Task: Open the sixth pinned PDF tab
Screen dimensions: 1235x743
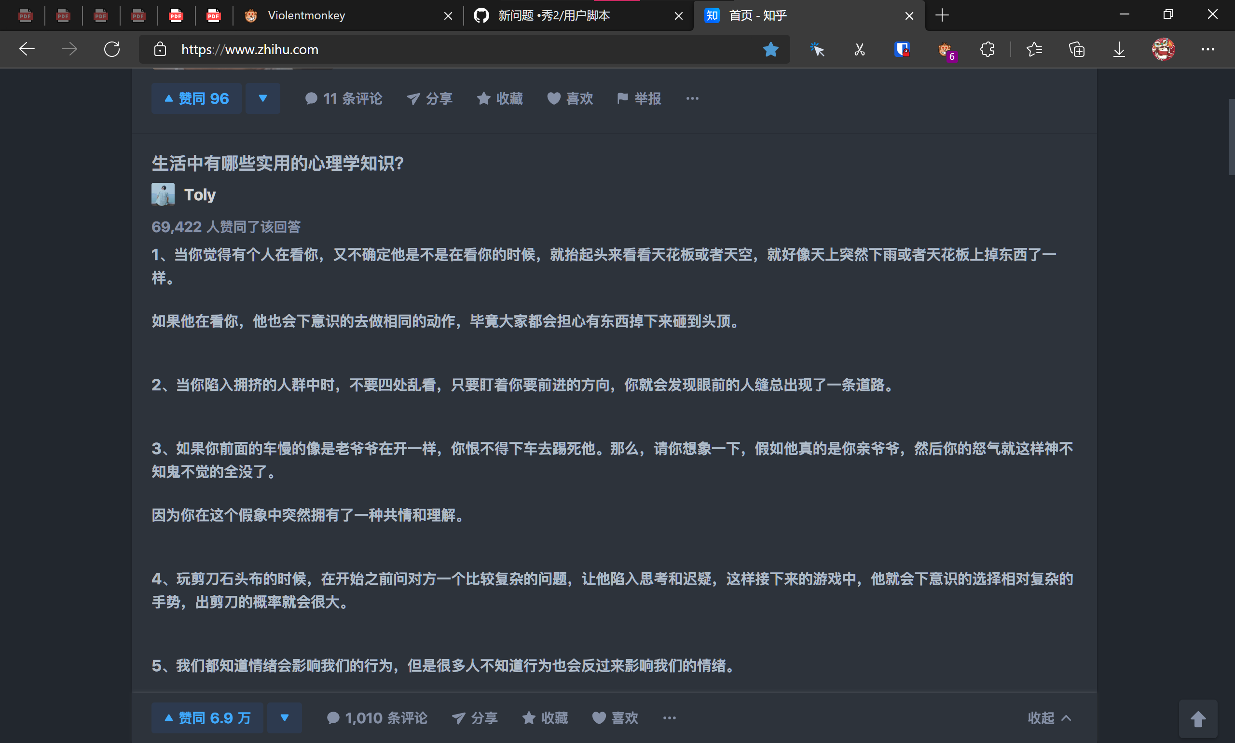Action: pyautogui.click(x=214, y=15)
